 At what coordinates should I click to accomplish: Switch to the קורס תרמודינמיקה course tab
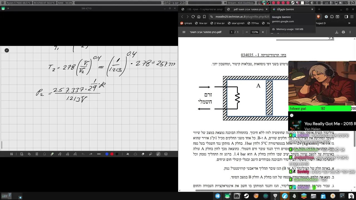tap(202, 9)
